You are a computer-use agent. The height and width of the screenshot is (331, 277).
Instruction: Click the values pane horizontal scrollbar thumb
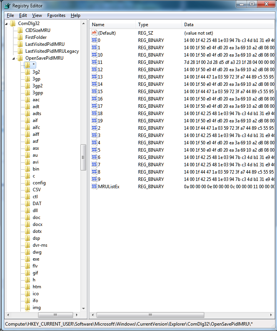click(x=150, y=315)
